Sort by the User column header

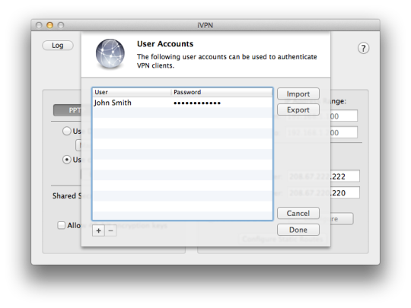click(132, 92)
